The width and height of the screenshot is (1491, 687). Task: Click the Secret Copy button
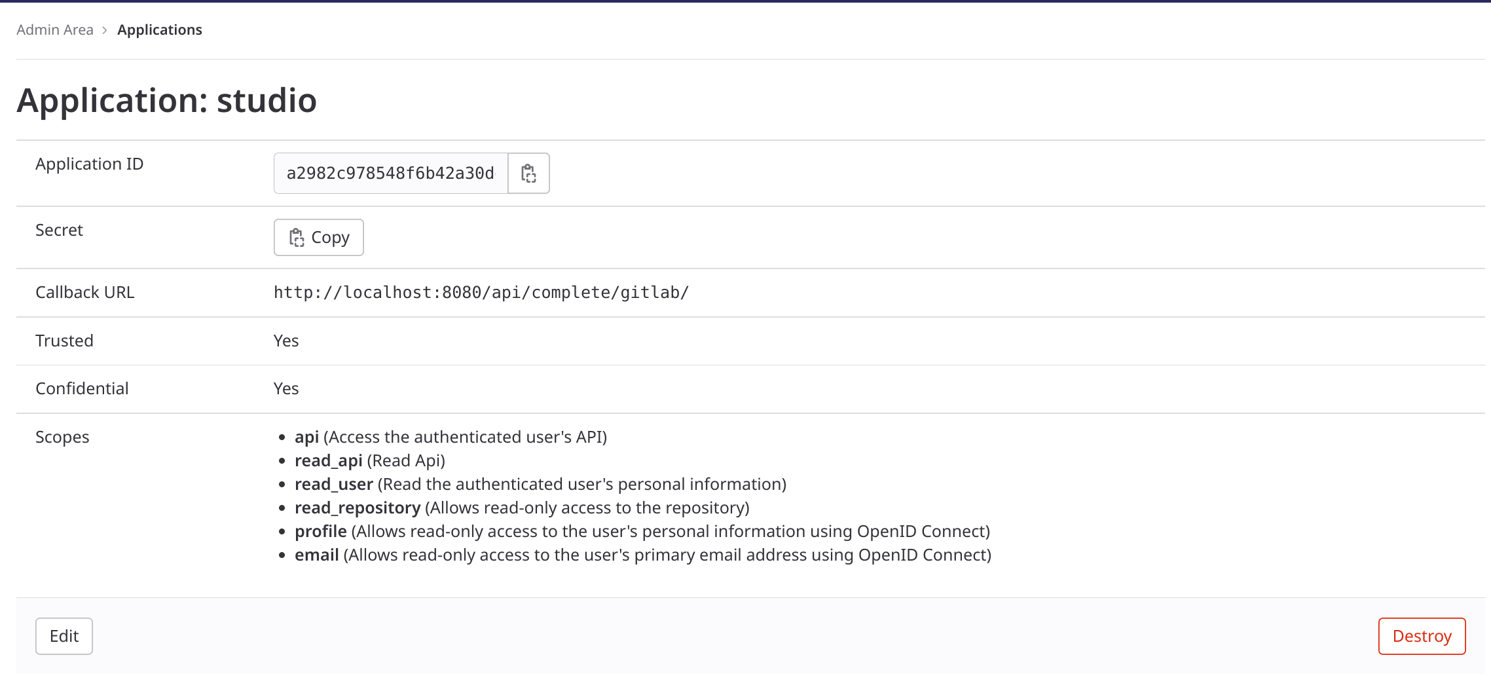tap(319, 237)
